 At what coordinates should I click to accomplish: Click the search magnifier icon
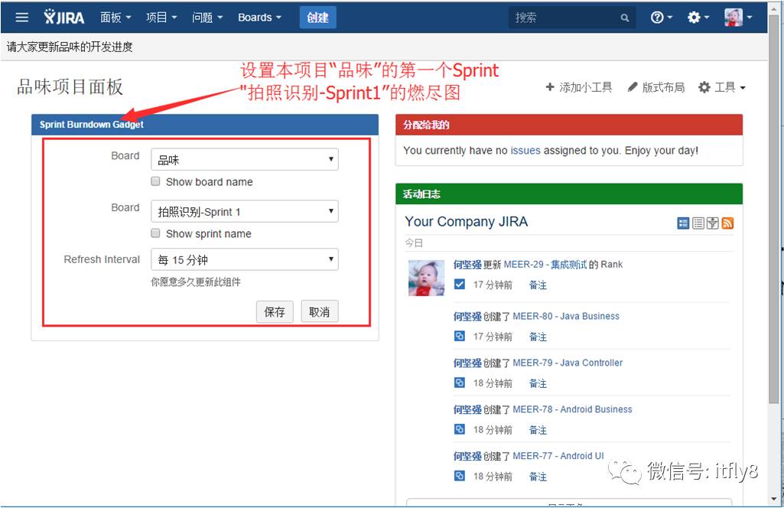624,18
